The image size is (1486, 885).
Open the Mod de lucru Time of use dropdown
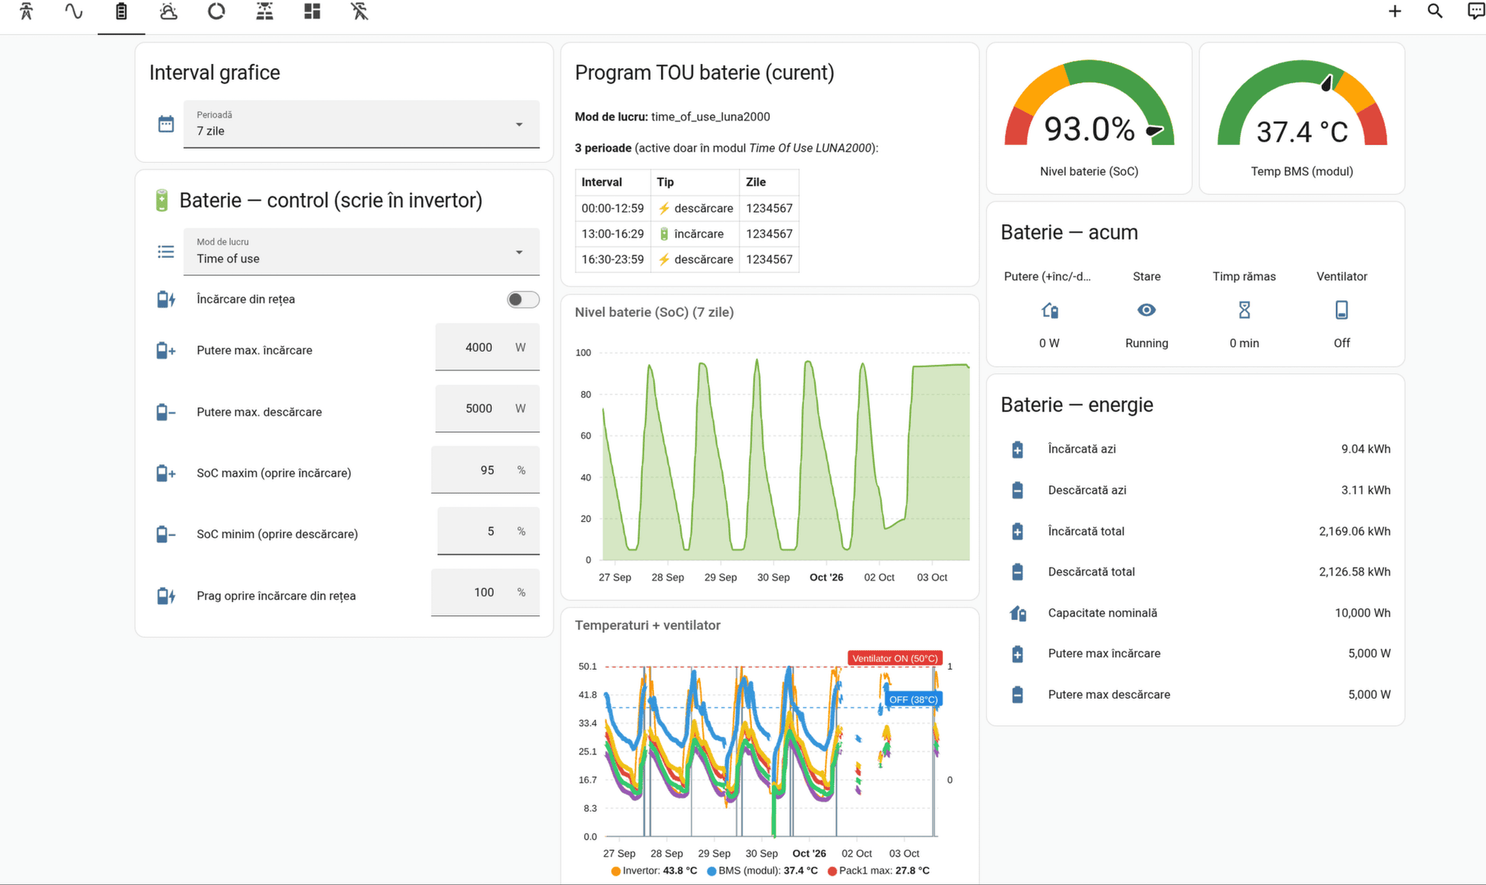click(x=361, y=252)
